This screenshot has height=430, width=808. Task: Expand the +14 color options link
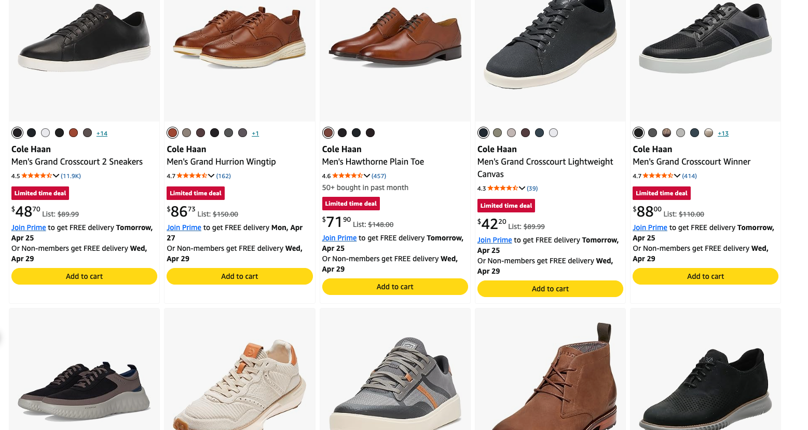(x=102, y=133)
